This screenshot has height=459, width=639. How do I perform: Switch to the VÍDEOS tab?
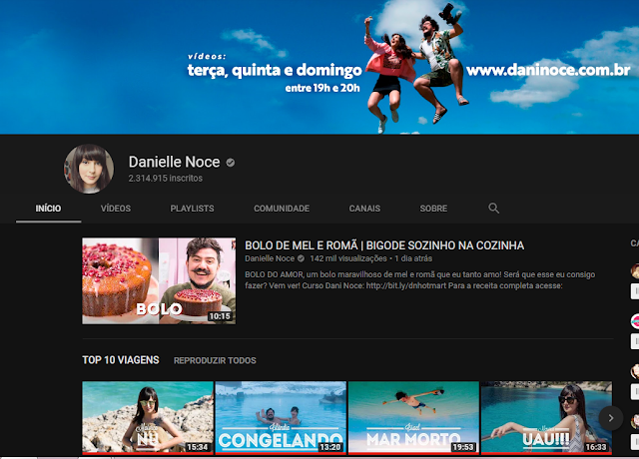(x=116, y=209)
